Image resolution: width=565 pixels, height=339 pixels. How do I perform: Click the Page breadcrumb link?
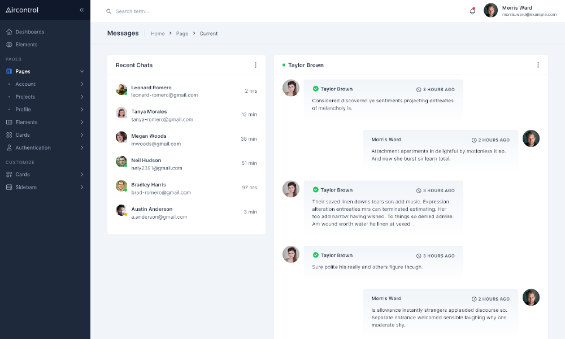coord(182,34)
